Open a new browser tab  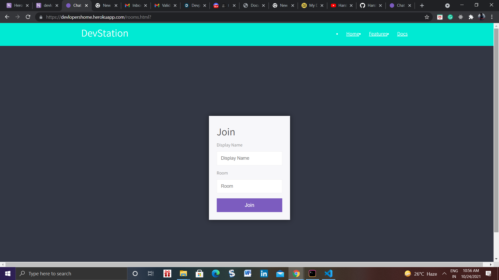click(x=422, y=5)
